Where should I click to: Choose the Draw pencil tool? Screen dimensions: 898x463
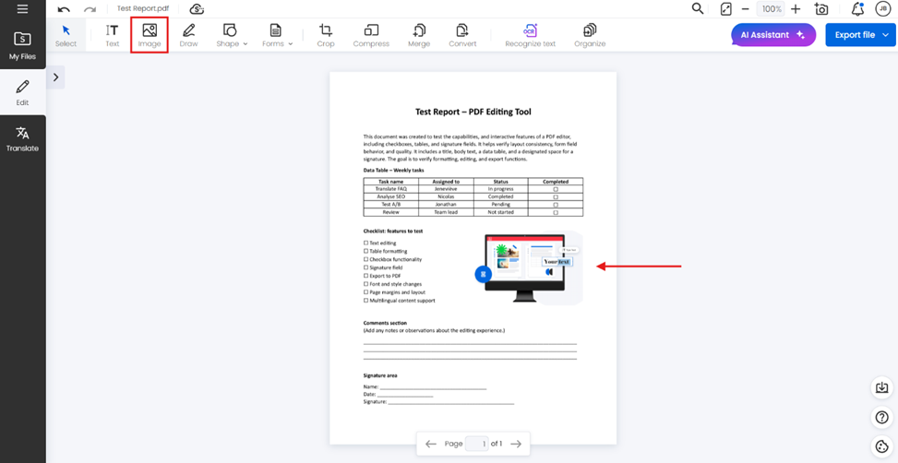click(x=188, y=35)
